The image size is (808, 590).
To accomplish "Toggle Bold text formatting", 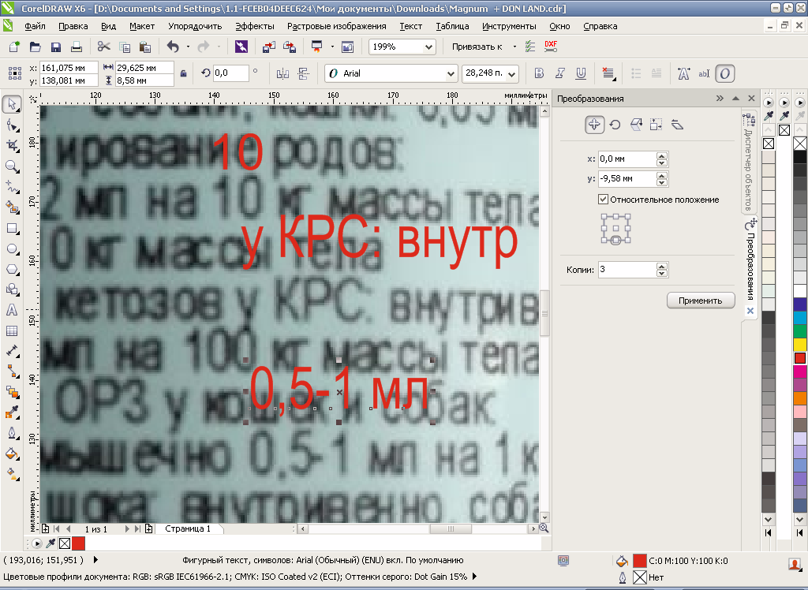I will [x=539, y=73].
